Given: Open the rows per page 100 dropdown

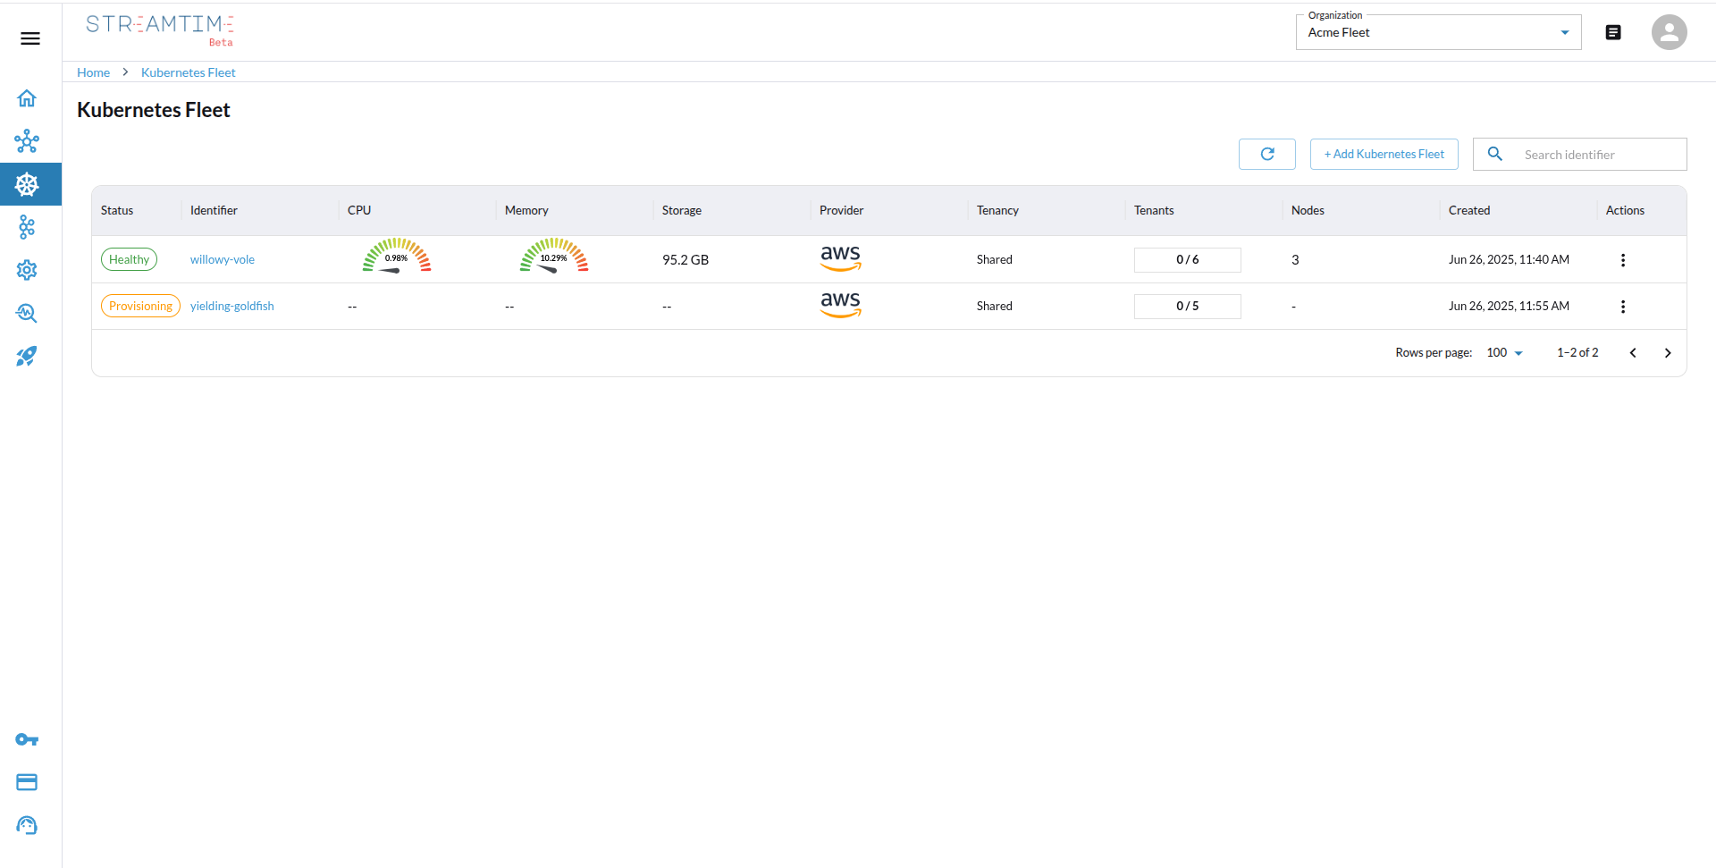Looking at the screenshot, I should [1504, 353].
